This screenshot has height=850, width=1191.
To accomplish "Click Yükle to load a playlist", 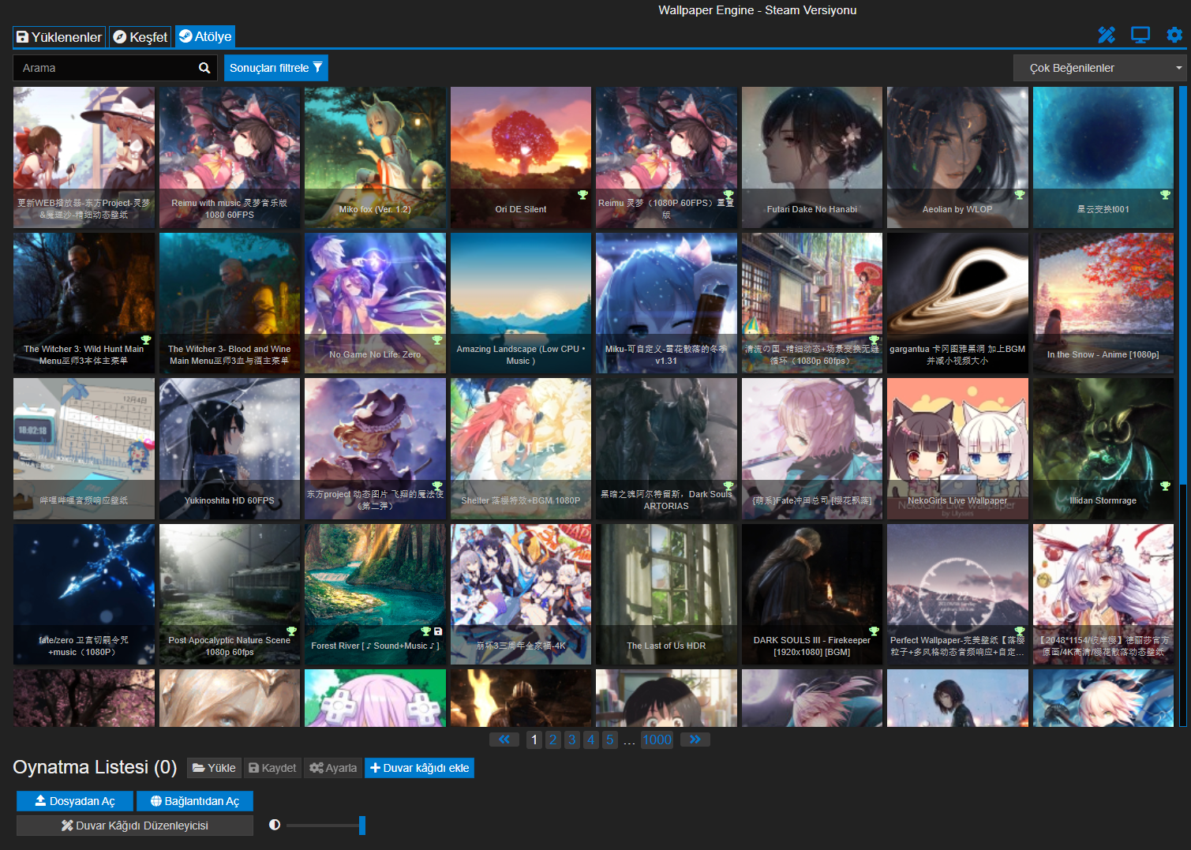I will tap(214, 768).
